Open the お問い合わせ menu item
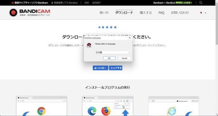Image resolution: width=218 pixels, height=116 pixels. point(180,13)
